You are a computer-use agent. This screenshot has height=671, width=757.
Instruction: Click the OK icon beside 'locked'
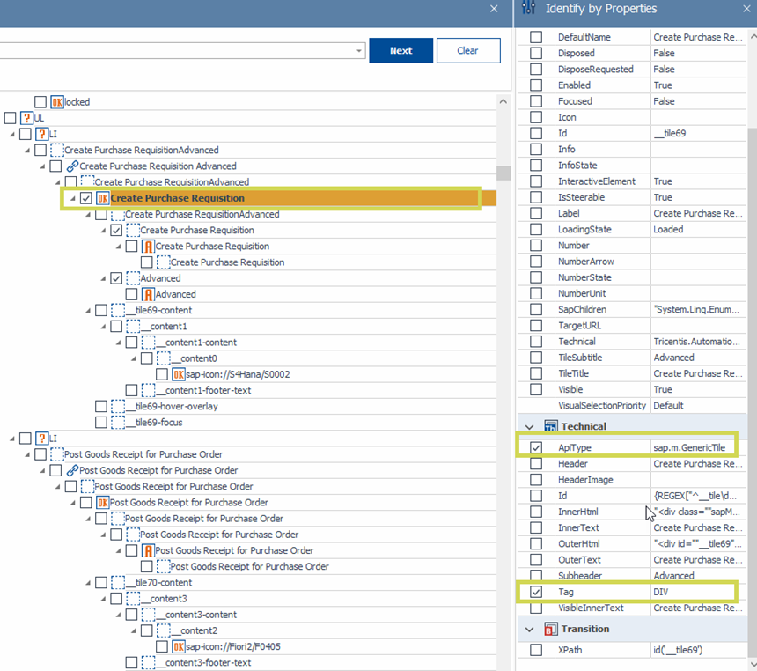pyautogui.click(x=57, y=102)
